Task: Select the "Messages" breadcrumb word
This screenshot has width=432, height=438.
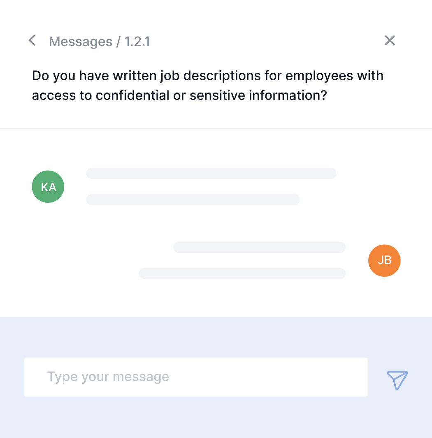Action: coord(81,42)
